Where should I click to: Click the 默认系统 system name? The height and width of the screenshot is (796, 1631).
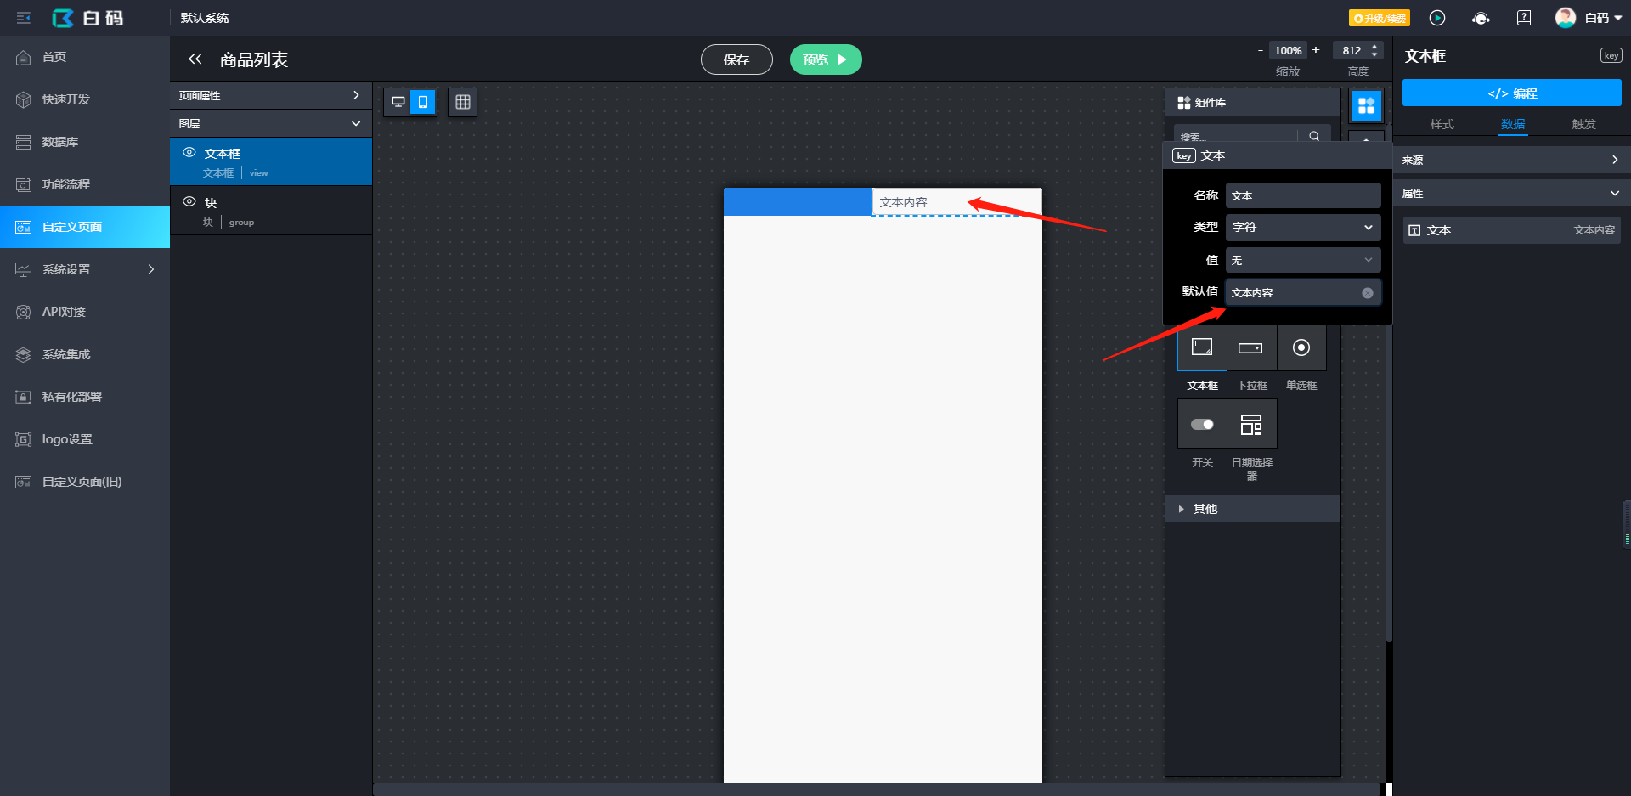pyautogui.click(x=205, y=18)
